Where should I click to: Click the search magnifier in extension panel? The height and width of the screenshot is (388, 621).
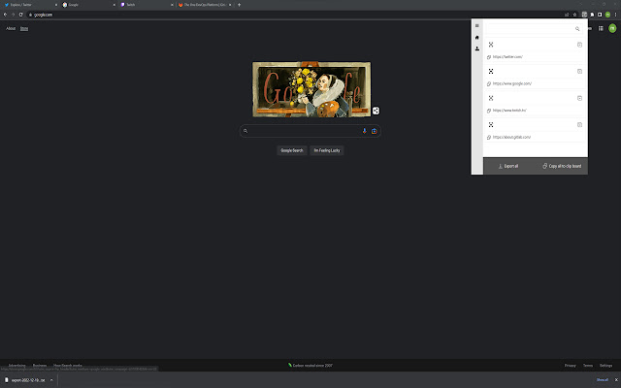click(x=577, y=28)
